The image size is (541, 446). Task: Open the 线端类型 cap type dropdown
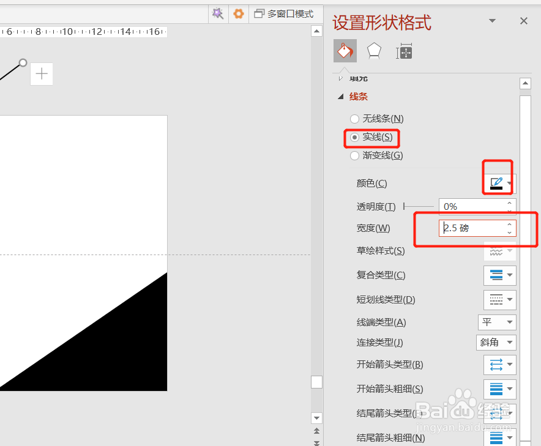[497, 322]
